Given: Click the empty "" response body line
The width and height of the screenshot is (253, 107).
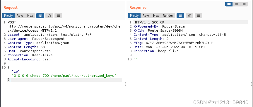Looking at the screenshot, I should 135,59.
